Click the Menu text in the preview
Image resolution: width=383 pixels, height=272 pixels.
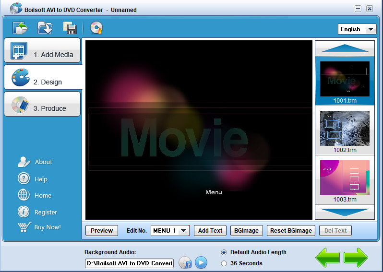214,192
